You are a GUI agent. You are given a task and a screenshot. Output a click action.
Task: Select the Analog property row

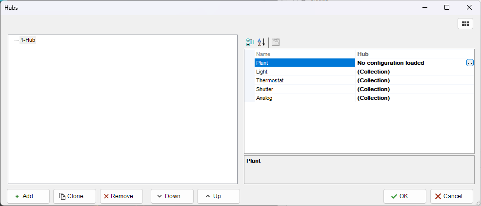[x=304, y=98]
